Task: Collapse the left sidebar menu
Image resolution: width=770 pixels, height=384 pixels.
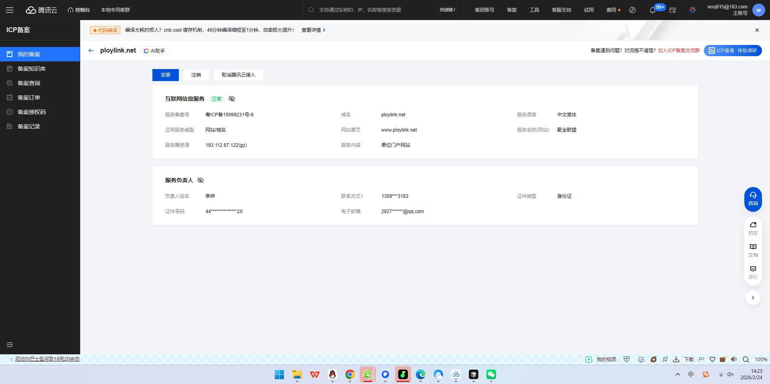Action: (10, 345)
